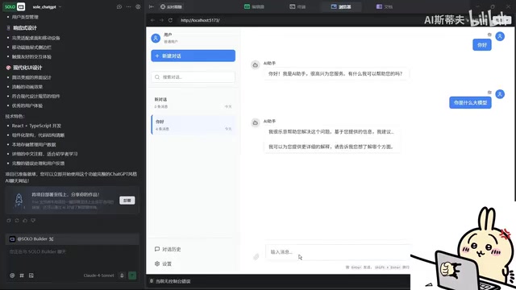Viewport: 516px width, 290px height.
Task: Click the AI assistant avatar on the second reply
Action: (x=256, y=122)
